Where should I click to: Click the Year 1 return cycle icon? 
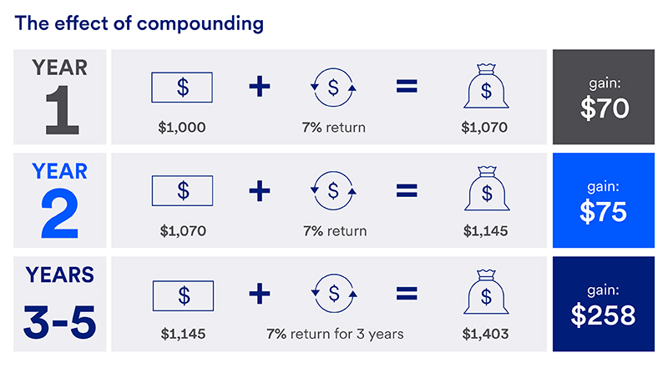333,87
